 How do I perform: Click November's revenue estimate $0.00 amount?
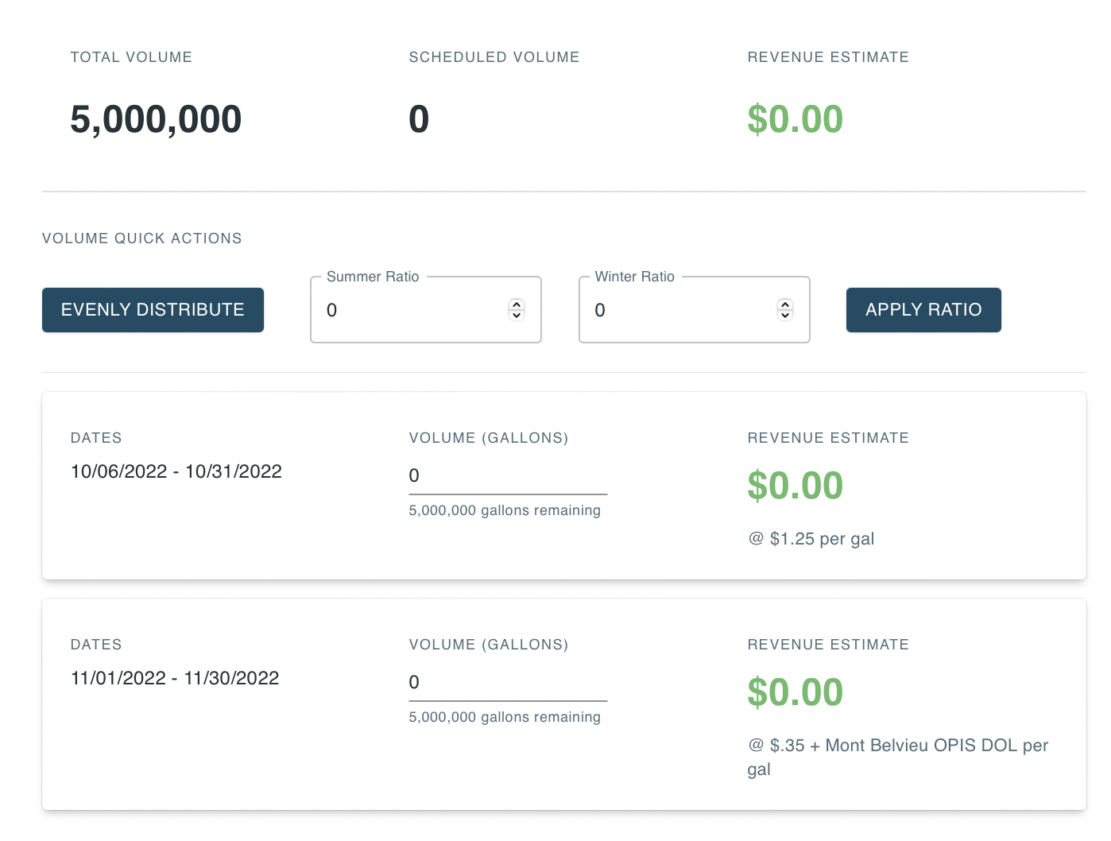click(x=795, y=692)
